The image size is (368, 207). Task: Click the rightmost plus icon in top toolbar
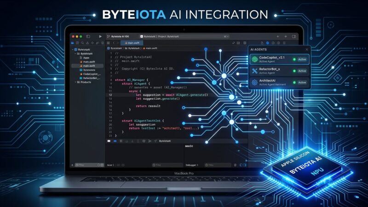coord(286,37)
